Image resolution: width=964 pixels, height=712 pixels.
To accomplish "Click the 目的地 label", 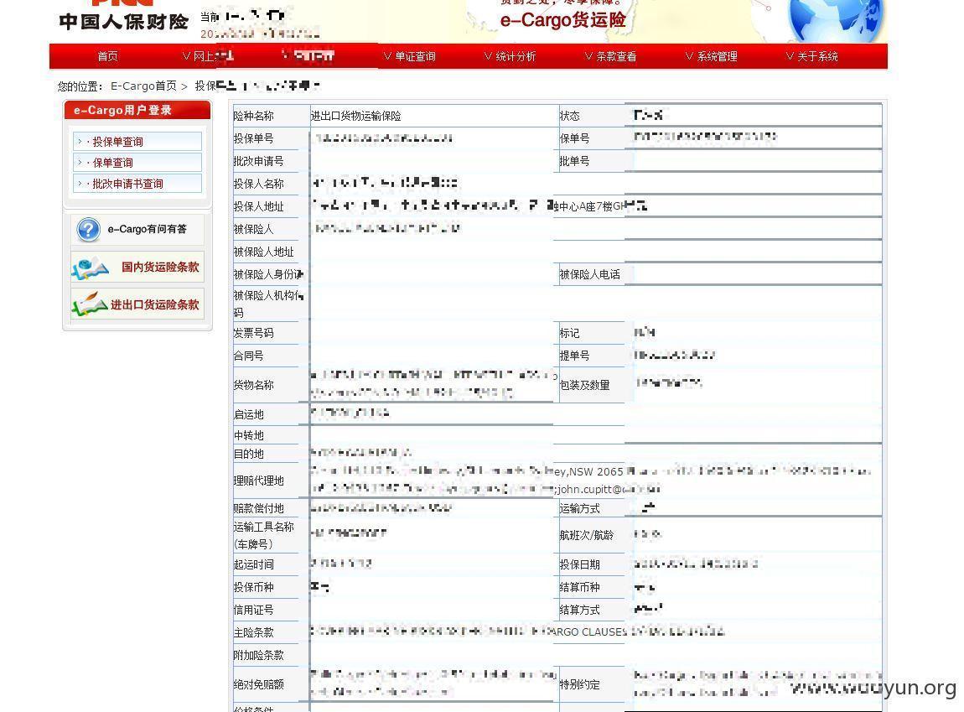I will [x=249, y=454].
